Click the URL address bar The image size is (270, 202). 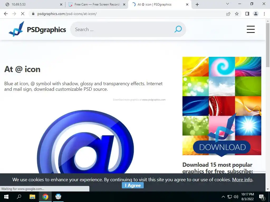[127, 14]
